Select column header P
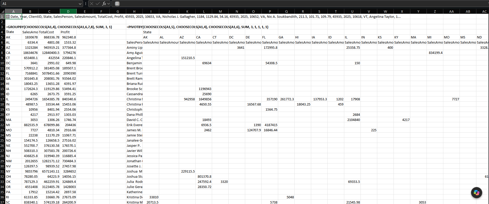Viewport: 489px width, 204px height. click(x=270, y=11)
